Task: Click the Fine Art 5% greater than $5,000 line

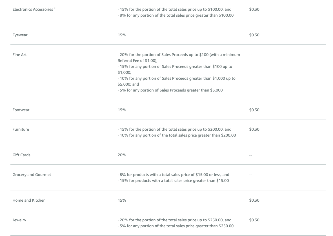Action: point(170,90)
